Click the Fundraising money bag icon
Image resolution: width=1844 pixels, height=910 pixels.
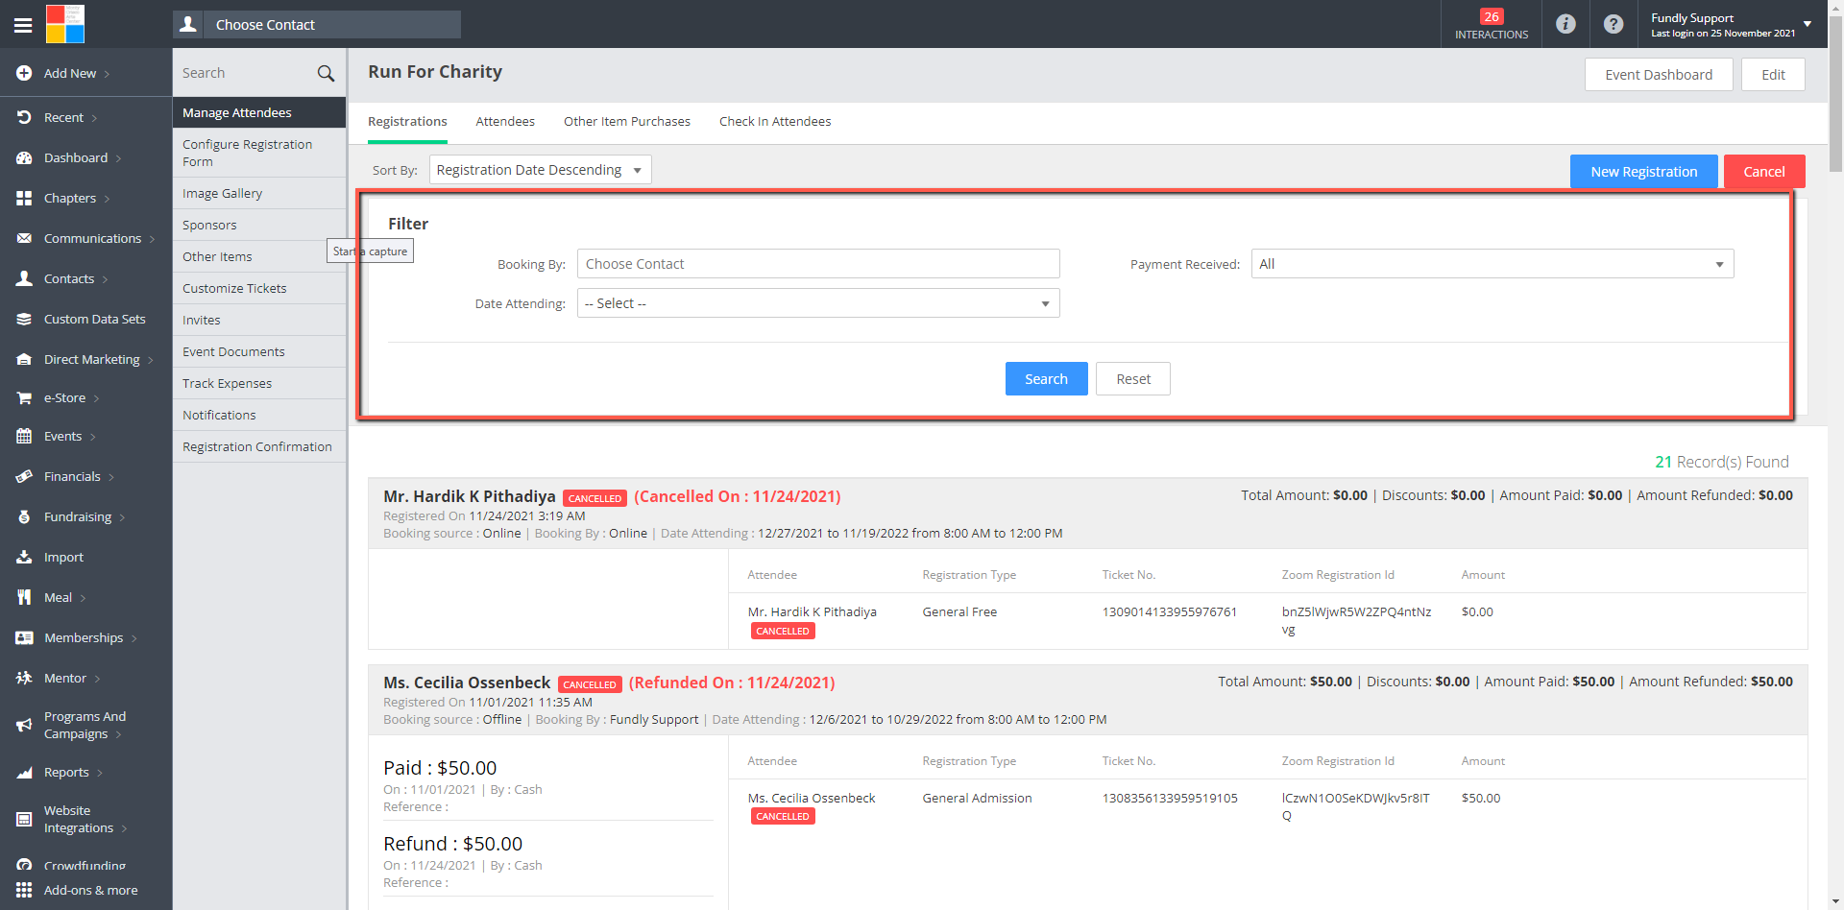24,516
